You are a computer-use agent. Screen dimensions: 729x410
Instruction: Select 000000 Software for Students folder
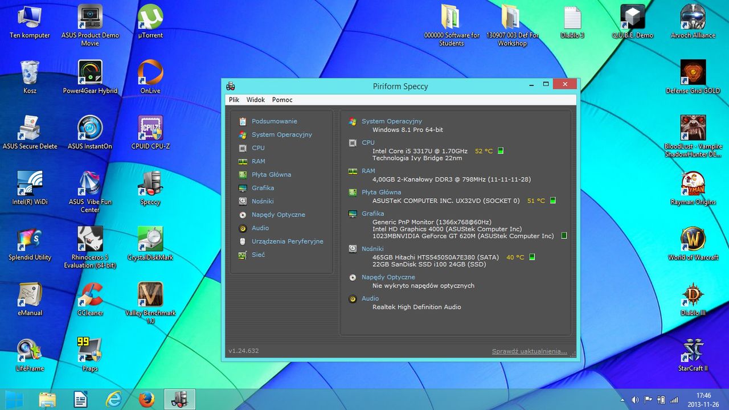coord(452,25)
